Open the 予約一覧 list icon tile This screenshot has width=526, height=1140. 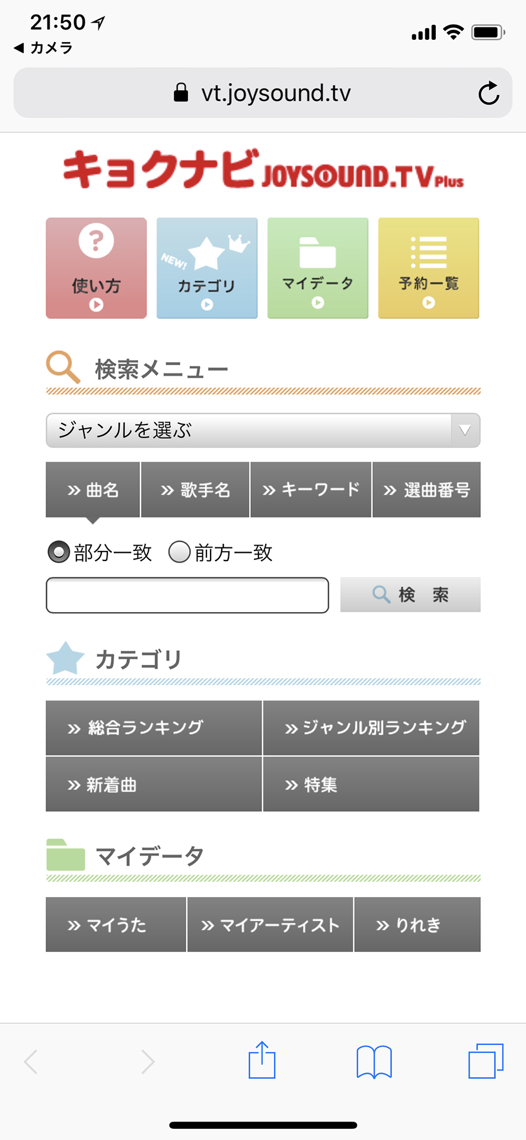pyautogui.click(x=429, y=268)
